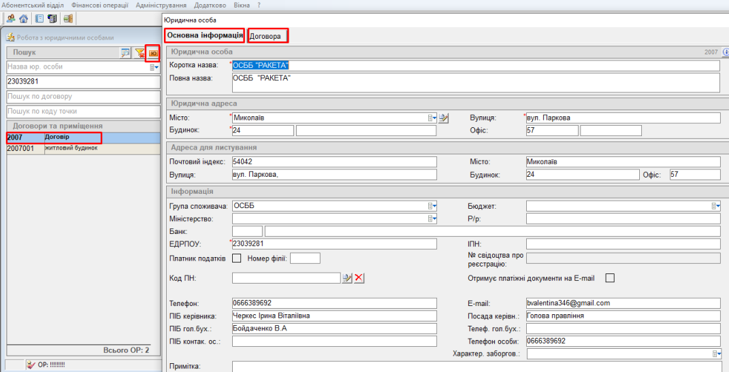Screen dimensions: 729x372
Task: Clear the filter with the funnel icon
Action: click(140, 52)
